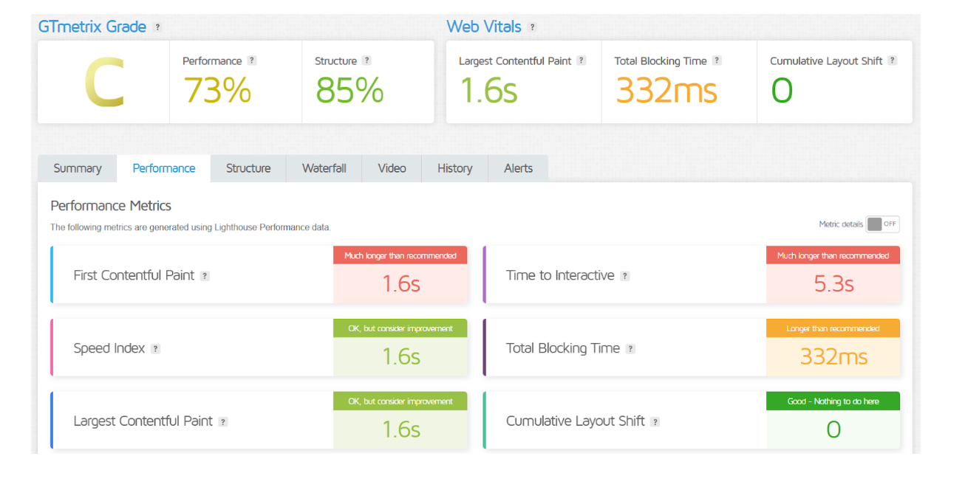Click the GTmetrix Grade heading link
The image size is (965, 490).
pos(92,27)
